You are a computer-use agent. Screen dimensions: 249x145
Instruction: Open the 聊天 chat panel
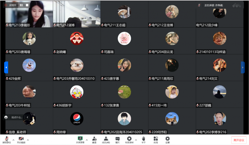pos(118,140)
